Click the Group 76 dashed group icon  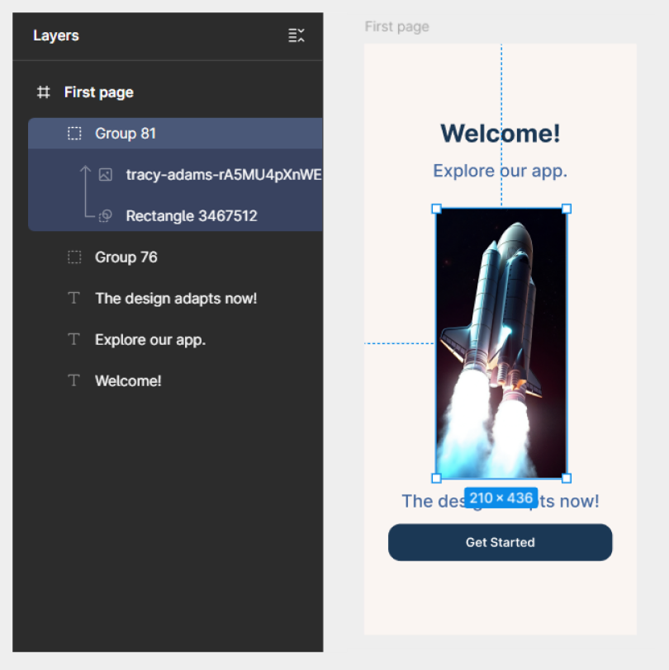coord(74,257)
